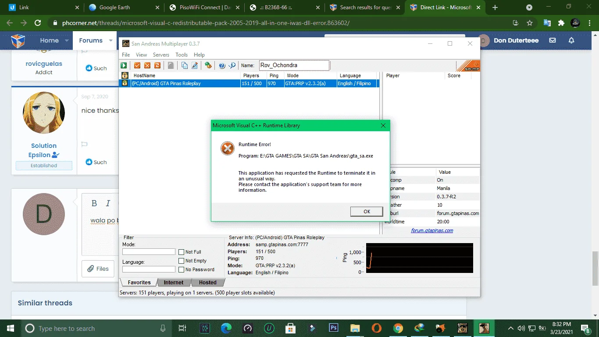The height and width of the screenshot is (337, 599).
Task: Open Photoshop from the taskbar
Action: [333, 328]
